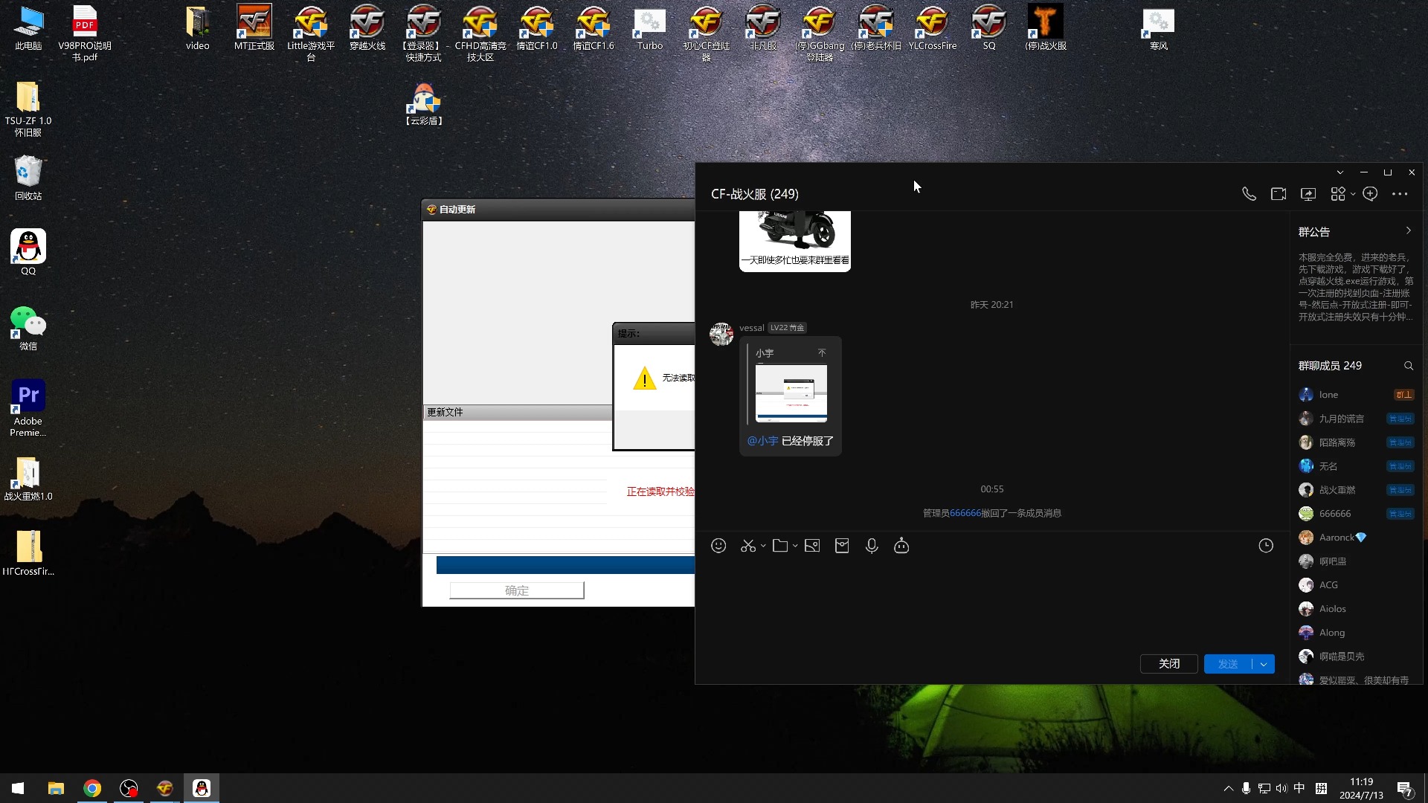This screenshot has height=803, width=1428.
Task: Open screen share icon in QQ header
Action: pos(1308,194)
